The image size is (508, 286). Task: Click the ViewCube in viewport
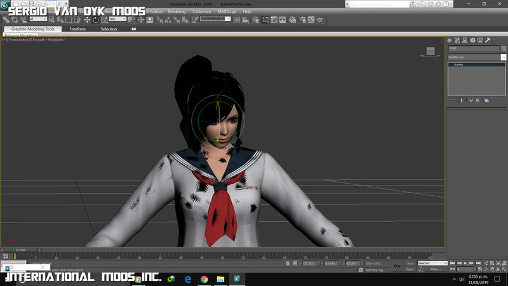coord(431,52)
